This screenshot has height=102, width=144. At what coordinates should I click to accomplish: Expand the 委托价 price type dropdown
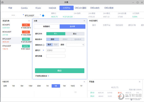[x=43, y=50]
